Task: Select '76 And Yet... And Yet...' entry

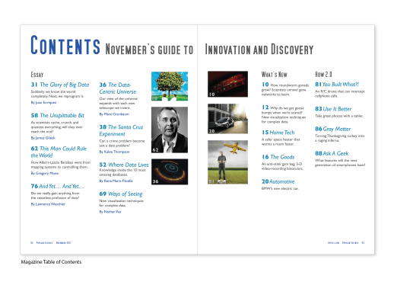Action: tap(57, 186)
